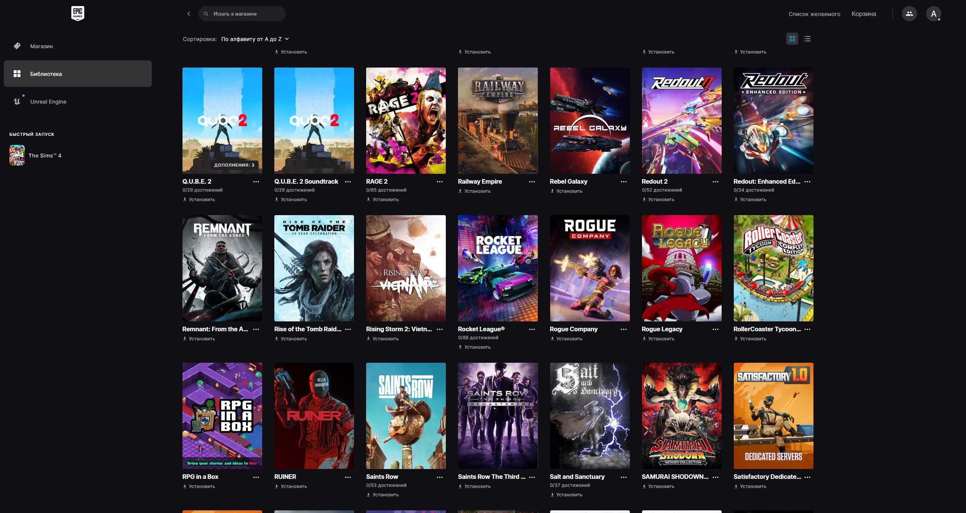Switch to list view
Viewport: 966px width, 513px height.
point(807,39)
